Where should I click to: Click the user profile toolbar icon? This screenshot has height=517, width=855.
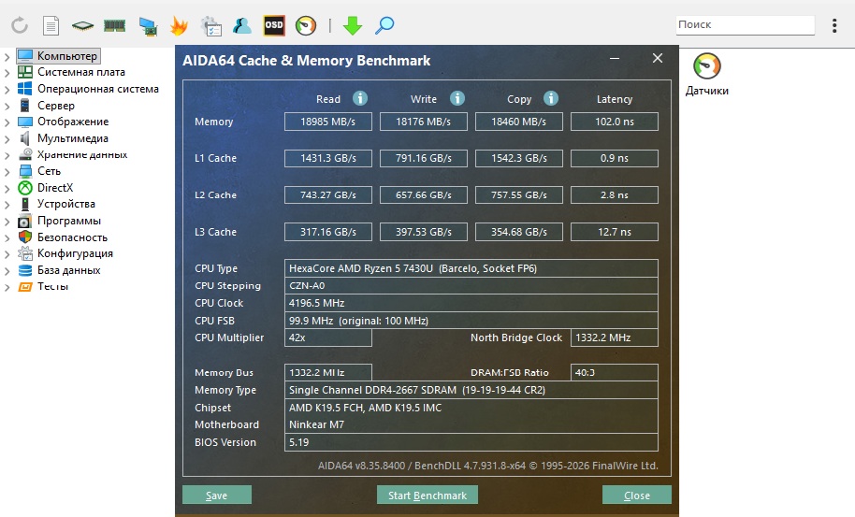(x=242, y=25)
